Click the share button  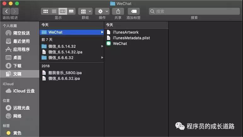(118, 11)
